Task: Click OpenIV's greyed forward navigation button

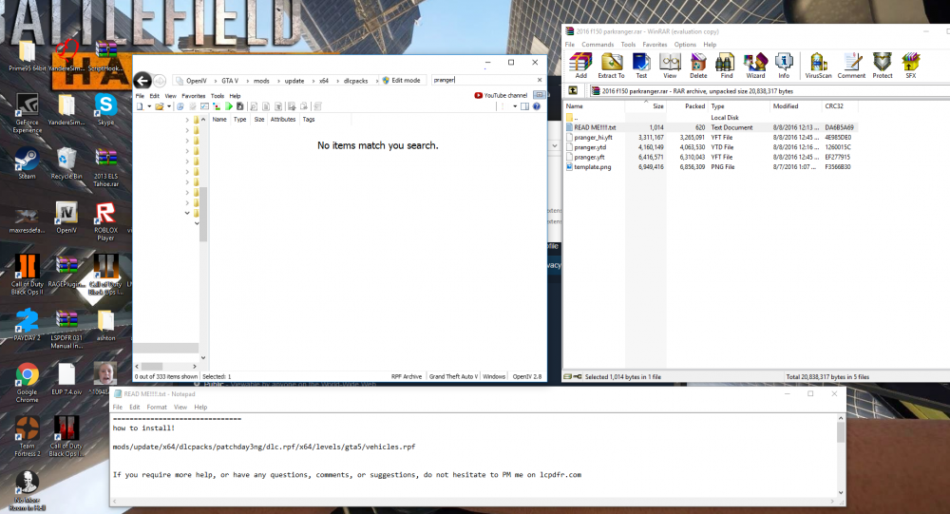Action: tap(160, 81)
